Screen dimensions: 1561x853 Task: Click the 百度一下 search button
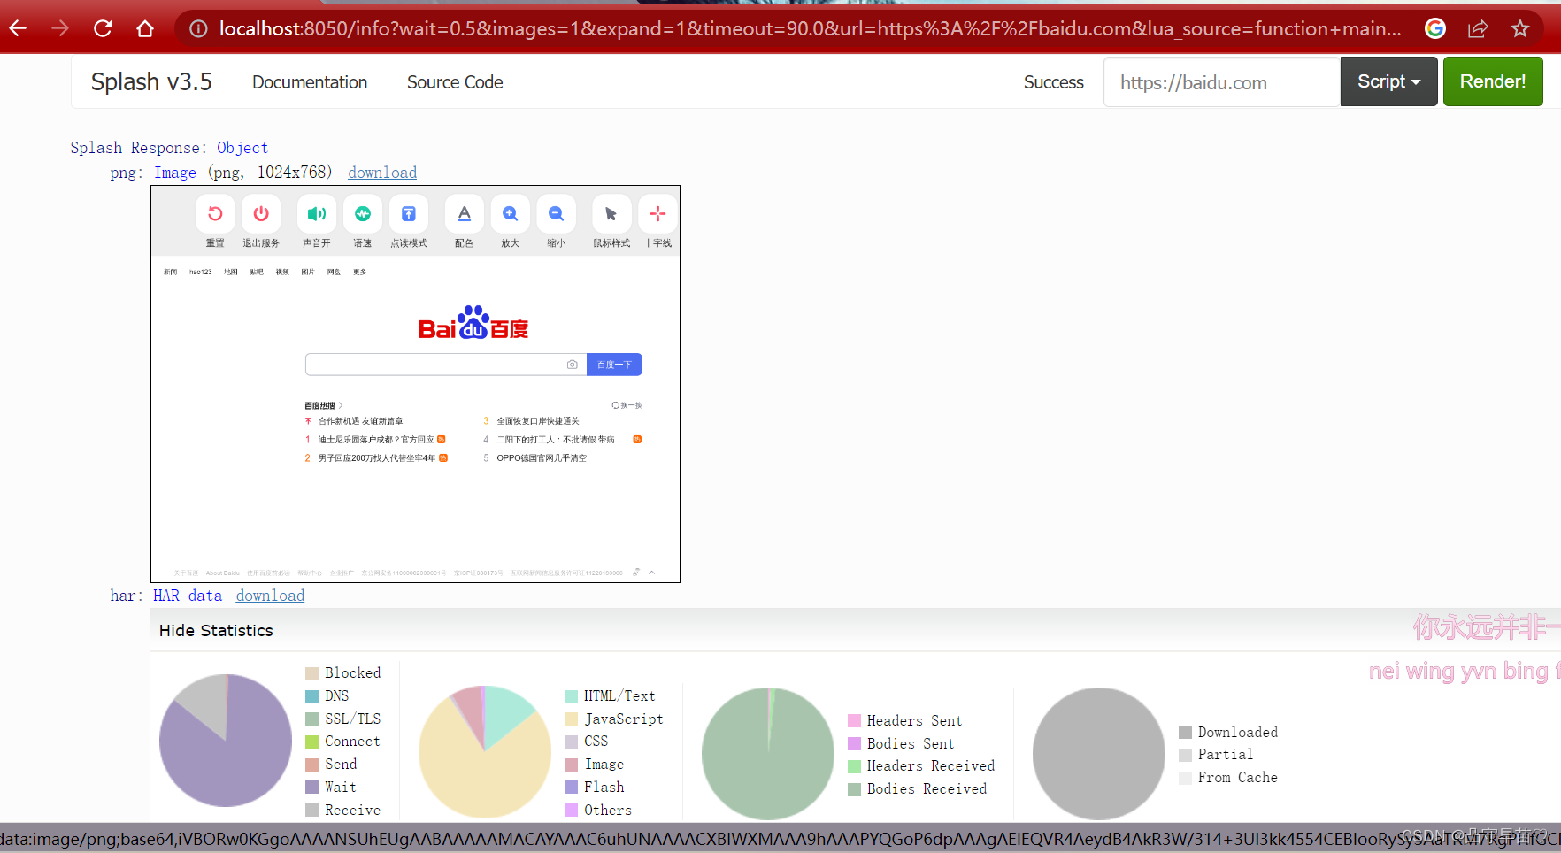pos(614,365)
